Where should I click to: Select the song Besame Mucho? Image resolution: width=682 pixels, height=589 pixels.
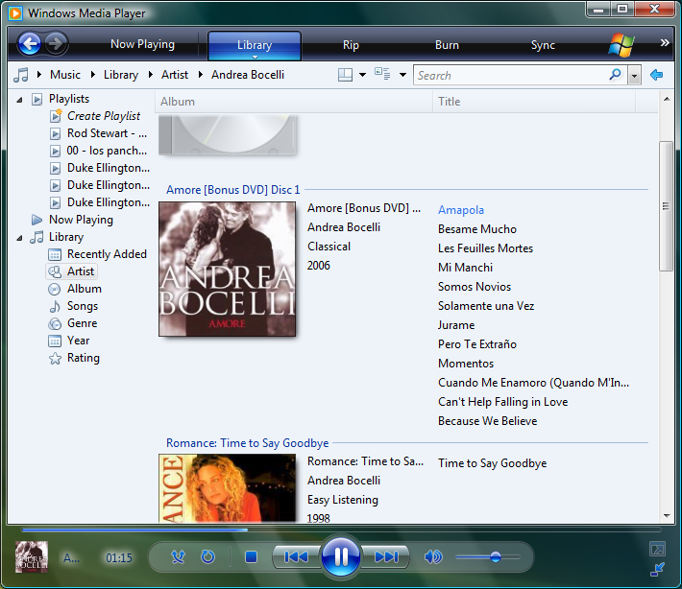(x=477, y=229)
